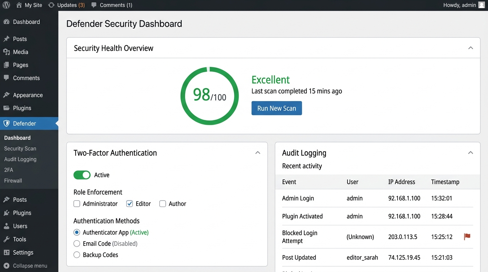This screenshot has width=488, height=272.
Task: Choose the Email Code authentication method
Action: pyautogui.click(x=77, y=244)
